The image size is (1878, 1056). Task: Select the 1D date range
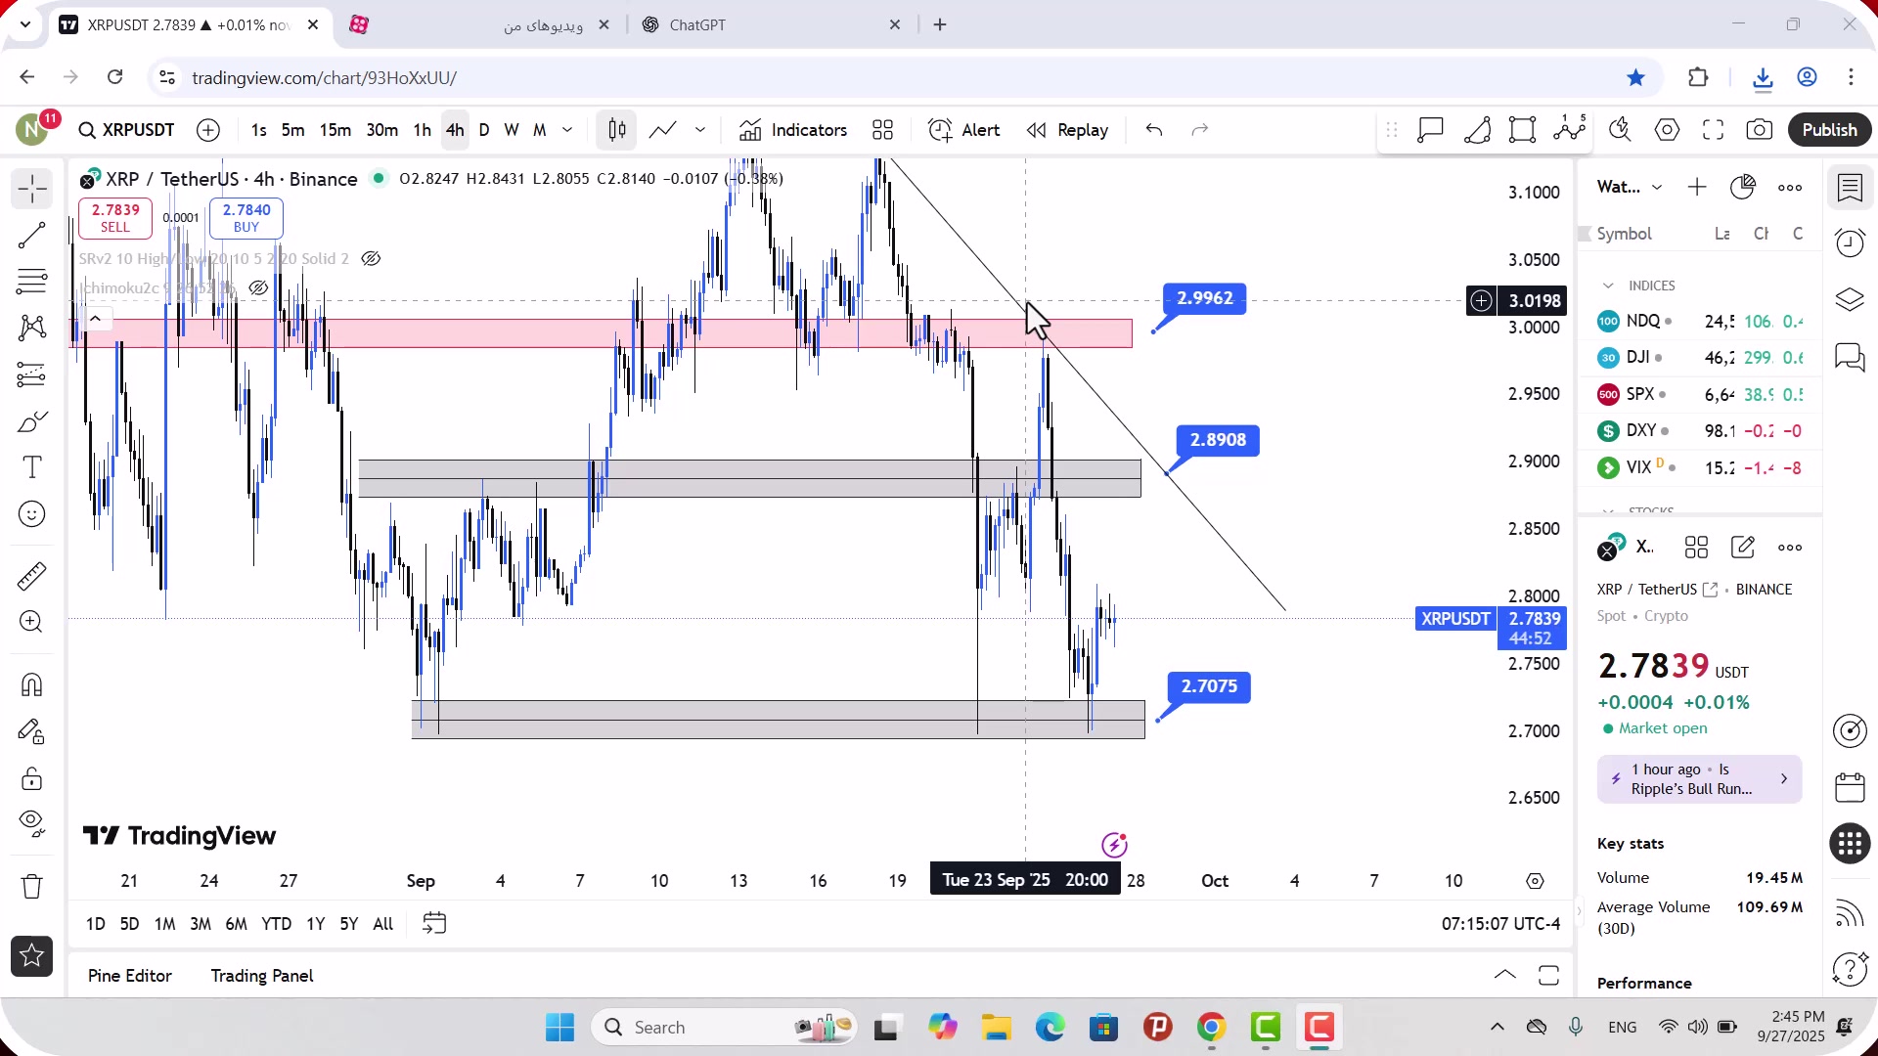click(95, 924)
